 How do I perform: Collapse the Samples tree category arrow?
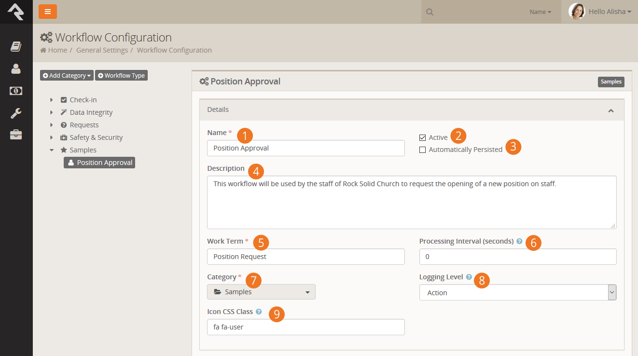point(52,150)
